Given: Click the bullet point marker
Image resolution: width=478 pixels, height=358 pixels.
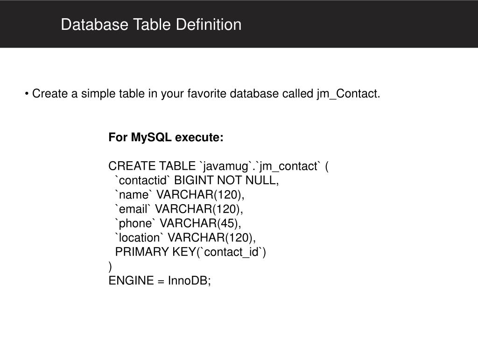Looking at the screenshot, I should pyautogui.click(x=27, y=93).
